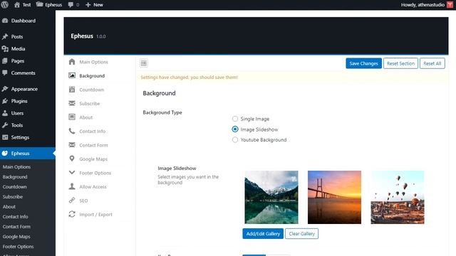Click the About section icon in the panel

pyautogui.click(x=72, y=117)
